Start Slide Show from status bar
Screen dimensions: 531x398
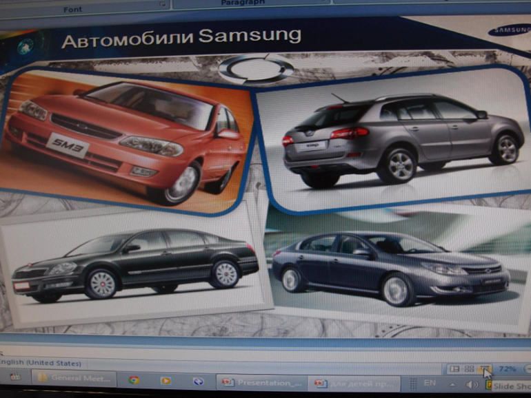pos(485,370)
